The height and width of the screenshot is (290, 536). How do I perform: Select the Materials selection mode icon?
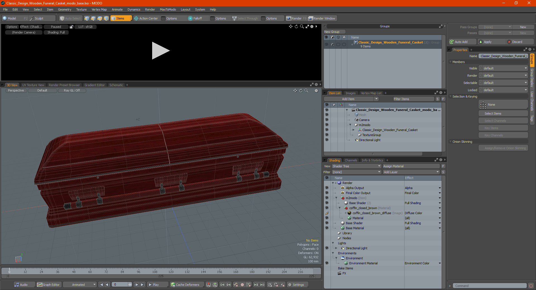pos(106,18)
